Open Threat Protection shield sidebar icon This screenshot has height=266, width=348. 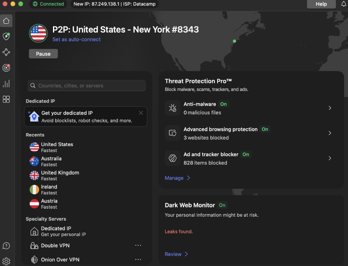pos(6,36)
